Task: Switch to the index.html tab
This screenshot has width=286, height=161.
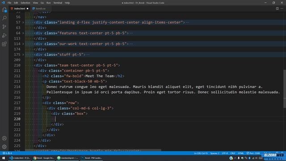Action: pyautogui.click(x=20, y=8)
